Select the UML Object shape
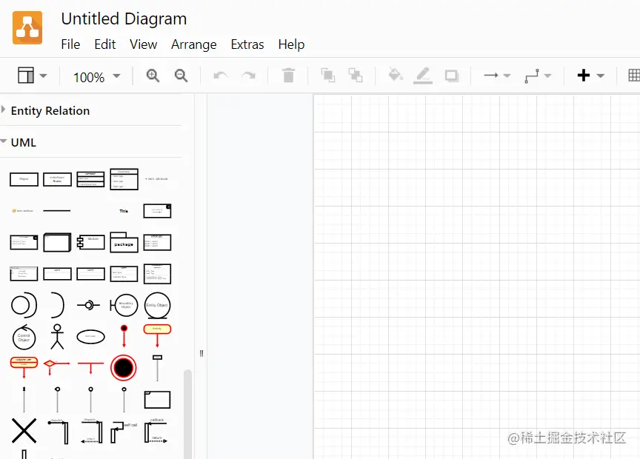 click(24, 179)
